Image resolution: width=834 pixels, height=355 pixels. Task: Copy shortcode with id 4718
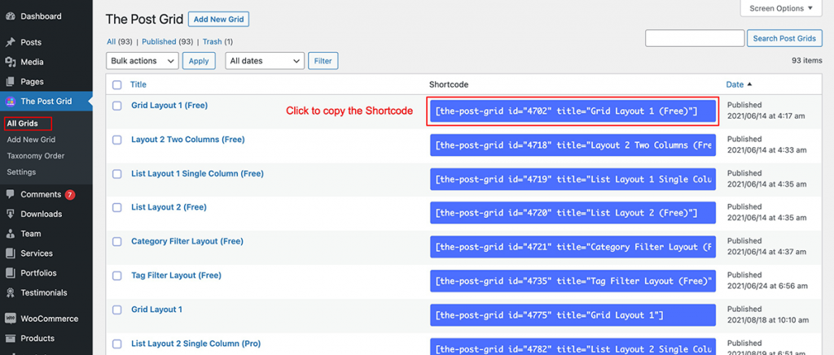(573, 145)
